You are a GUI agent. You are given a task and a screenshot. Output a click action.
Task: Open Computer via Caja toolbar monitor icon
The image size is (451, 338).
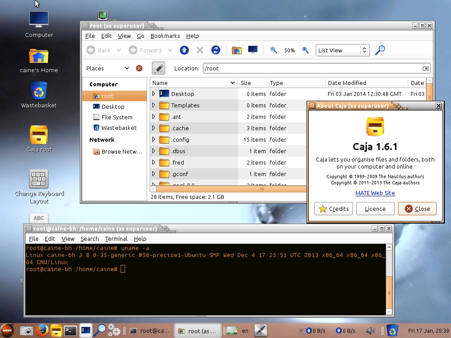tap(252, 50)
